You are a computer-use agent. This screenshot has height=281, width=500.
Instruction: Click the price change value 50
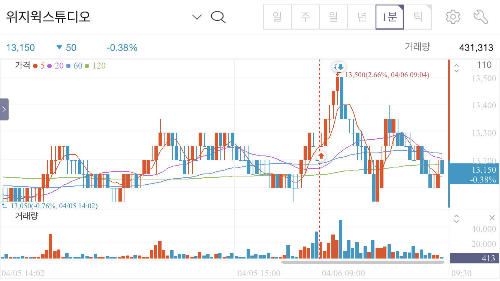coord(71,48)
